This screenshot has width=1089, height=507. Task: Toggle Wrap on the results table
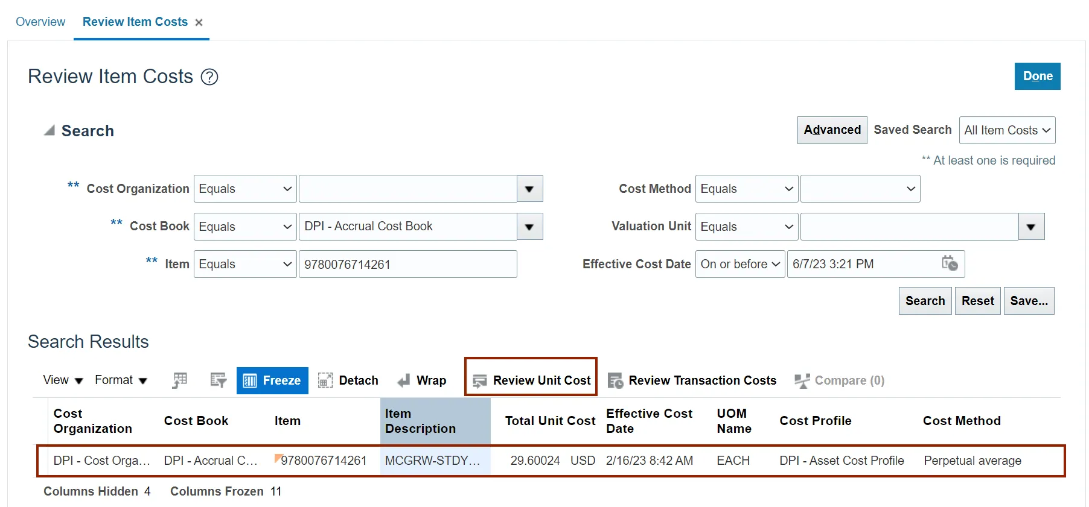click(422, 380)
